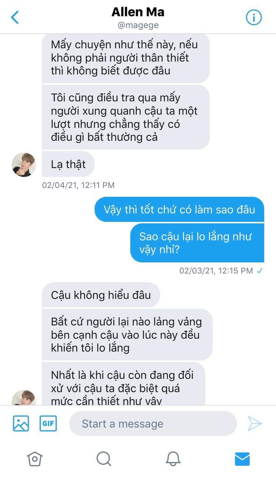
Task: Attach a photo with the image icon
Action: 21,423
